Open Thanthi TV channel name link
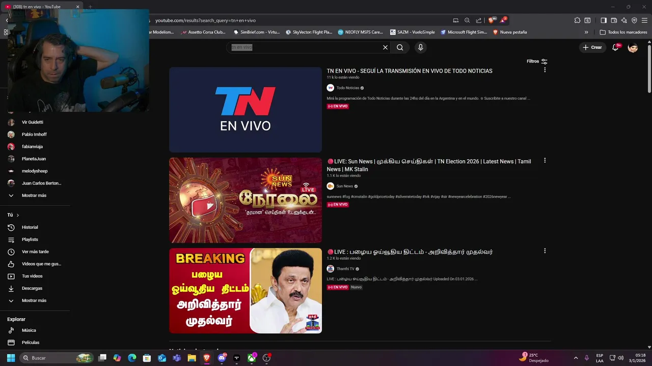This screenshot has height=366, width=652. pos(345,269)
